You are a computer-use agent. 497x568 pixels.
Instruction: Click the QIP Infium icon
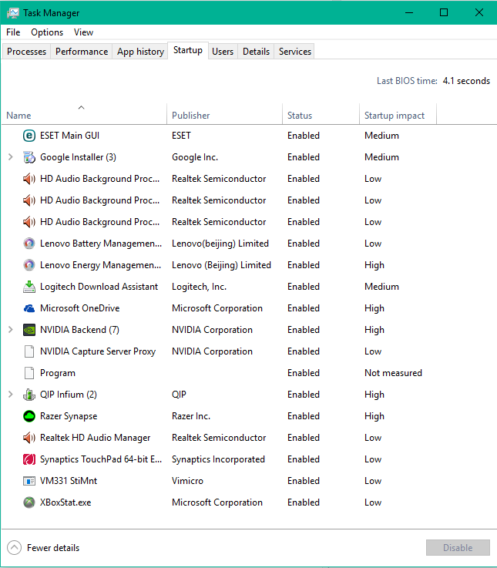29,395
